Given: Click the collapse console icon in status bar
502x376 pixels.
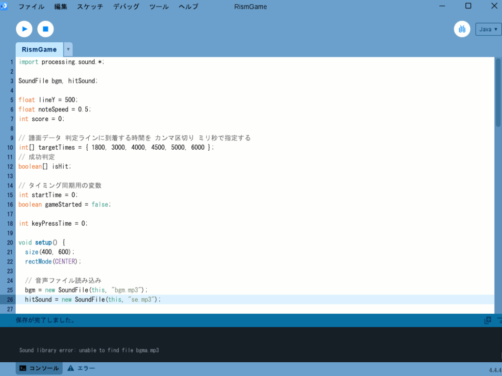Looking at the screenshot, I should point(499,321).
